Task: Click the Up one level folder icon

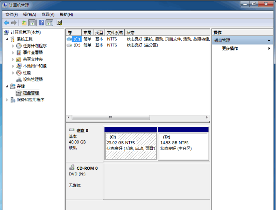Action: click(x=24, y=23)
